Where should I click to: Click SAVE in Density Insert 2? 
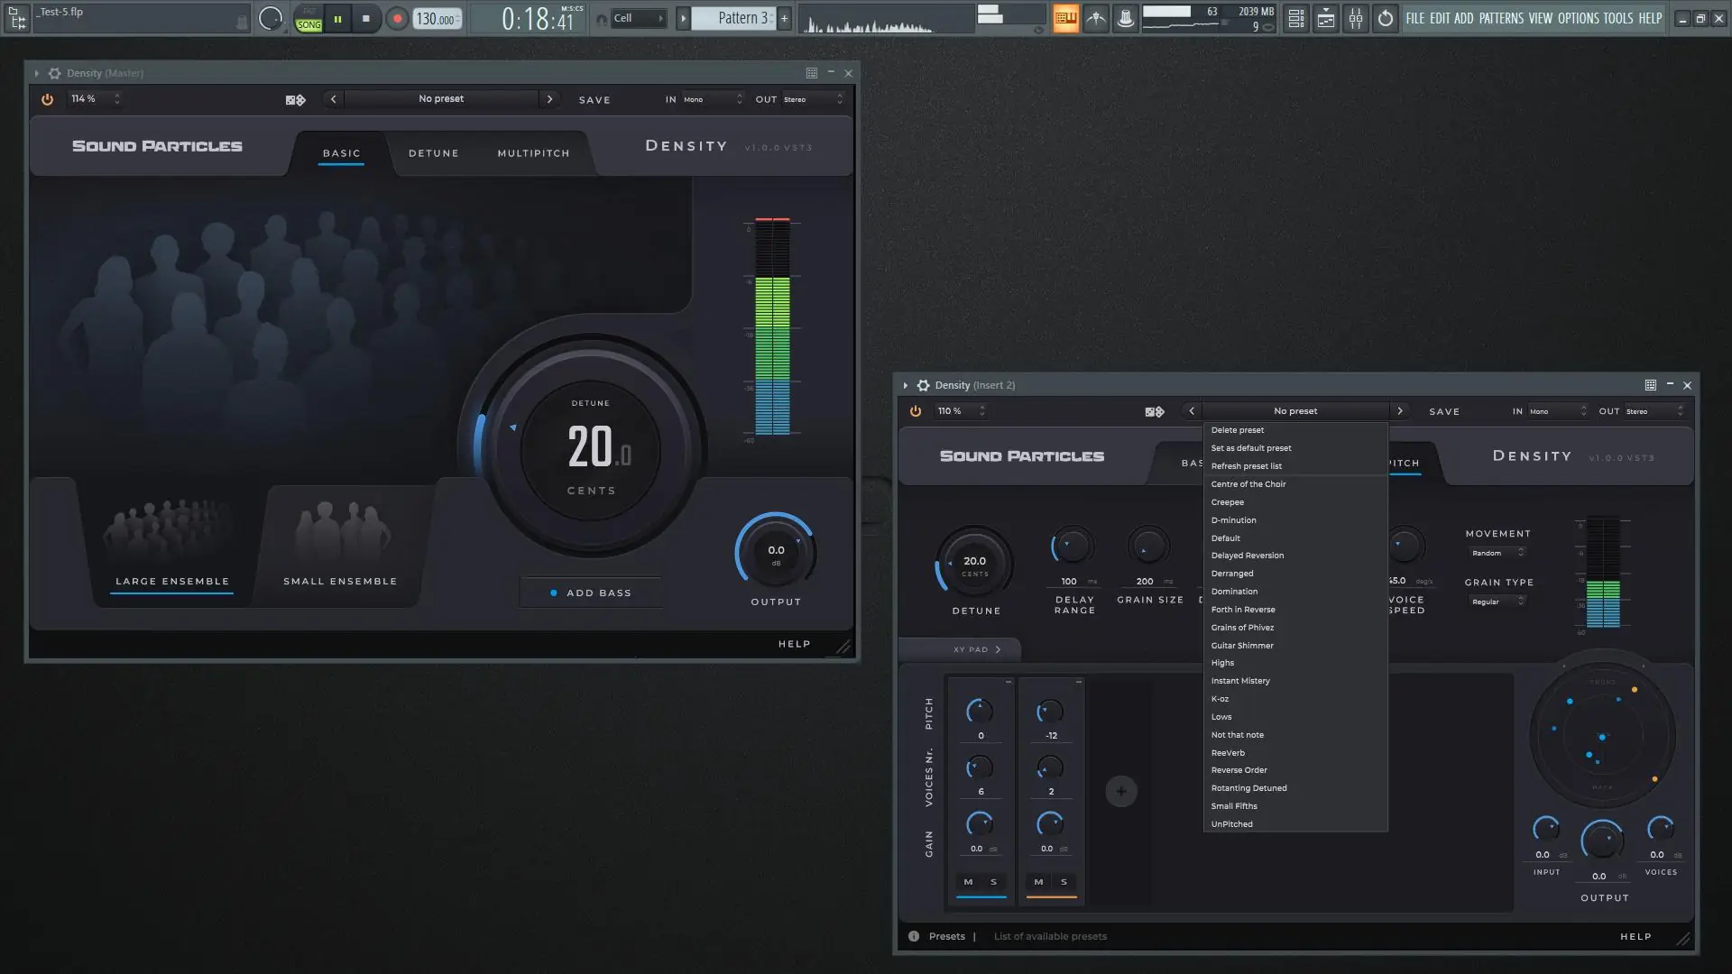(x=1443, y=411)
